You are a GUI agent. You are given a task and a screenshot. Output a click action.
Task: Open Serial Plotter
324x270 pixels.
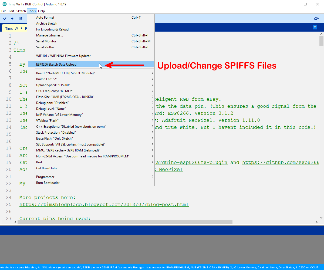[91, 47]
